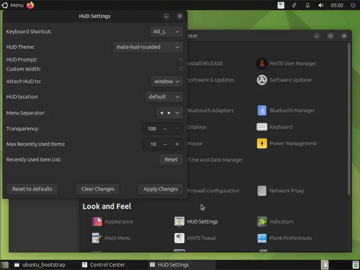Click the network indicator in the top panel
This screenshot has height=270, width=360.
[x=294, y=5]
